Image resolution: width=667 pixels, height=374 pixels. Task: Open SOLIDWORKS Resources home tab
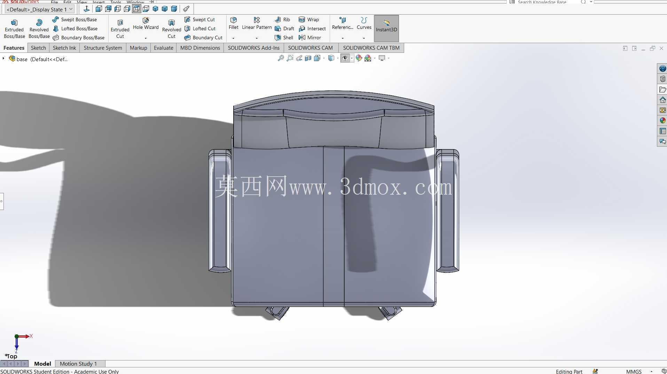click(662, 100)
